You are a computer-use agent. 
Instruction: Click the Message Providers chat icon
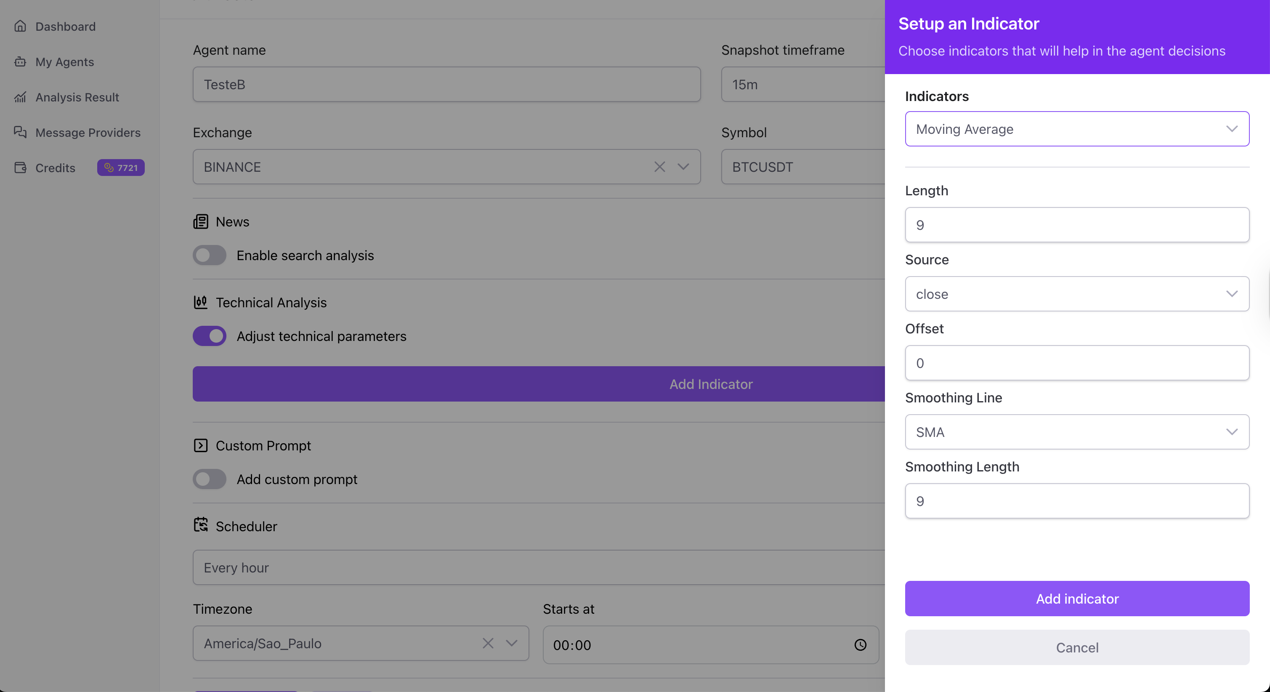20,132
